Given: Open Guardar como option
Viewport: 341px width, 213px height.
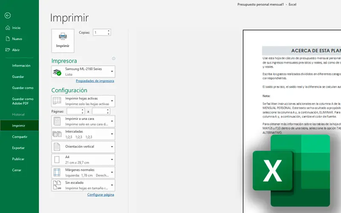Looking at the screenshot, I should click(x=23, y=88).
